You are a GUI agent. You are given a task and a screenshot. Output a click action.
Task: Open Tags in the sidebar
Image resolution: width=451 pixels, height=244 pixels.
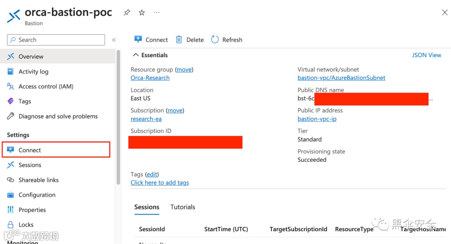pyautogui.click(x=58, y=101)
